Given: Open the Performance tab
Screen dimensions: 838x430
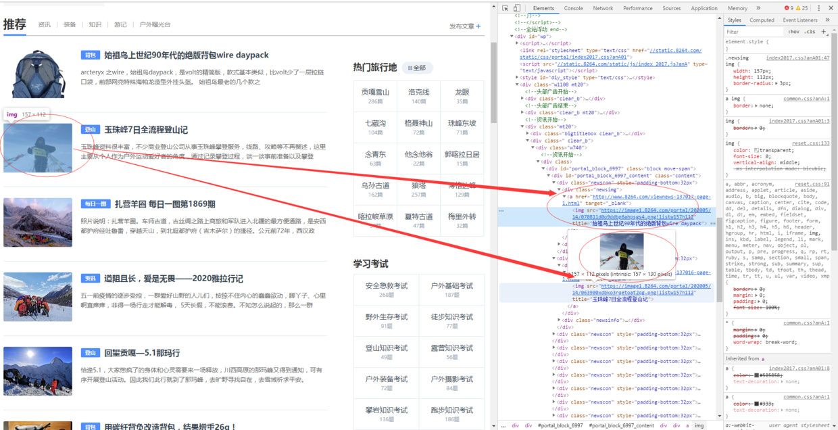Looking at the screenshot, I should (x=637, y=8).
